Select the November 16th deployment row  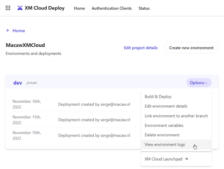73,104
